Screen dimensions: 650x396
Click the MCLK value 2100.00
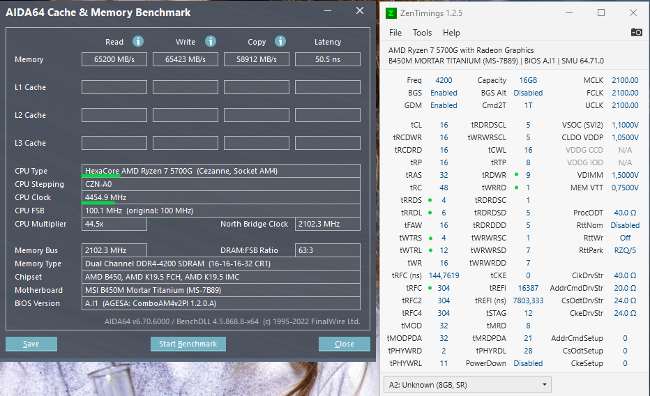tap(625, 80)
